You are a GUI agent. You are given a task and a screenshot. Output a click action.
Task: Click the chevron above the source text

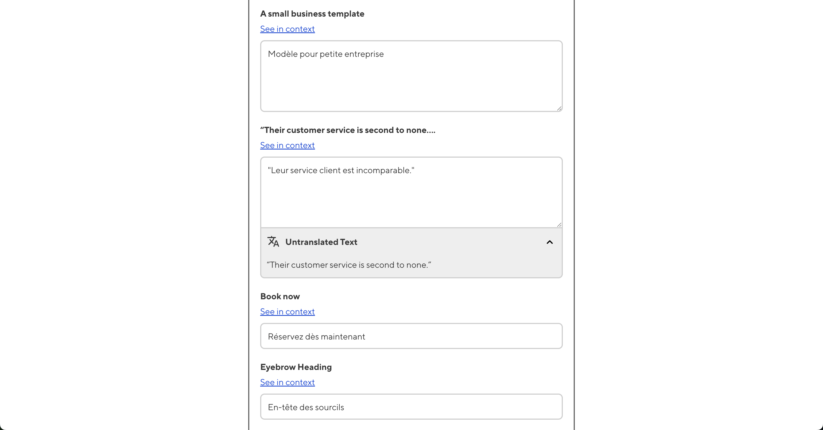click(x=549, y=242)
